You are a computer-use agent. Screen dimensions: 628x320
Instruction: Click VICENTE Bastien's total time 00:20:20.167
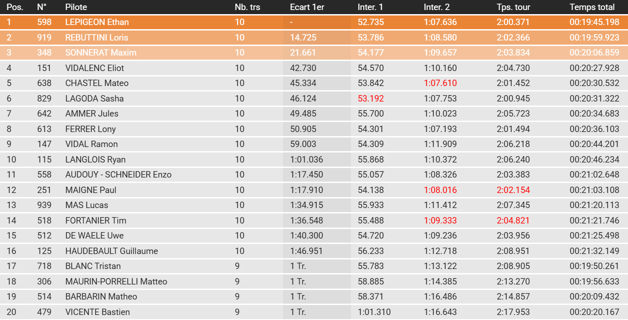pyautogui.click(x=594, y=312)
